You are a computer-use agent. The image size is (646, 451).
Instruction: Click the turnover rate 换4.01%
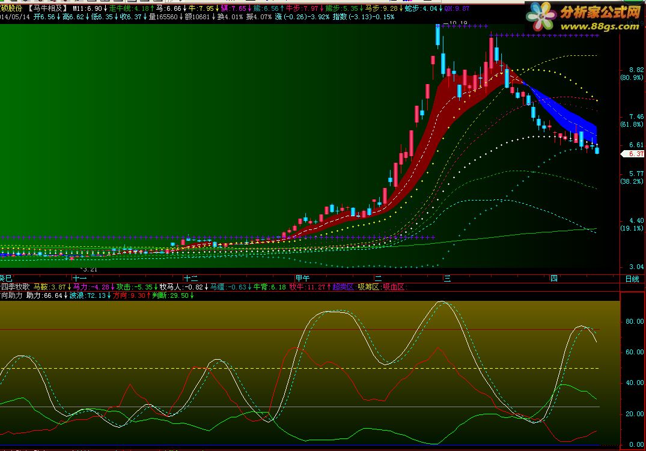(x=230, y=17)
